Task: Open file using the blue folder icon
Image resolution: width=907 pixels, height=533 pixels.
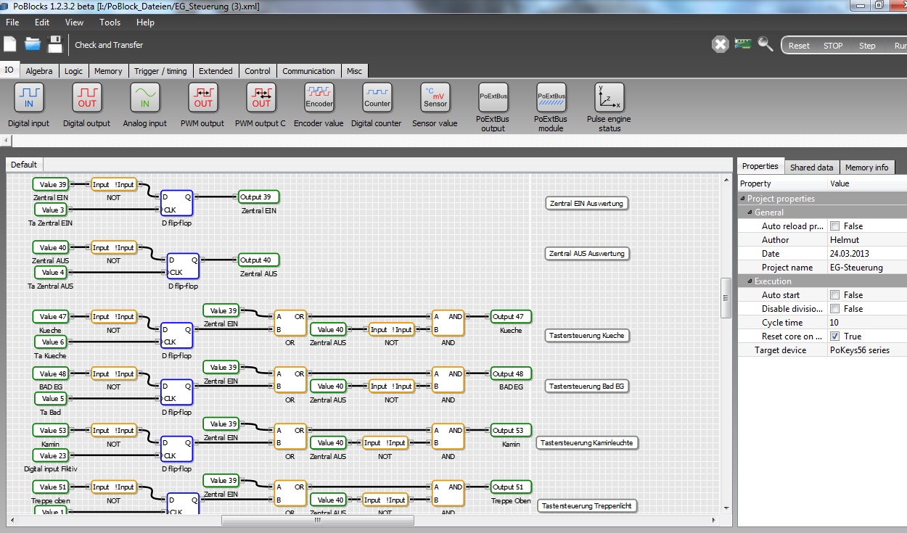Action: coord(33,44)
